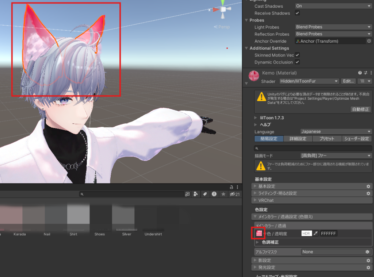
Task: Switch to the 詳細設定 tab
Action: coord(298,139)
